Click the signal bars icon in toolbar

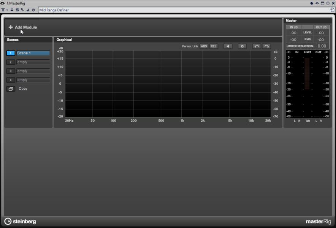click(28, 10)
